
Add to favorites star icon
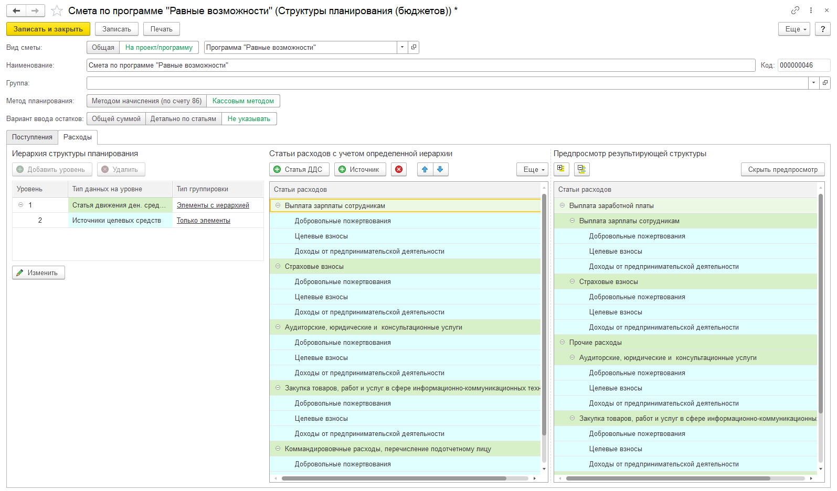click(x=57, y=11)
